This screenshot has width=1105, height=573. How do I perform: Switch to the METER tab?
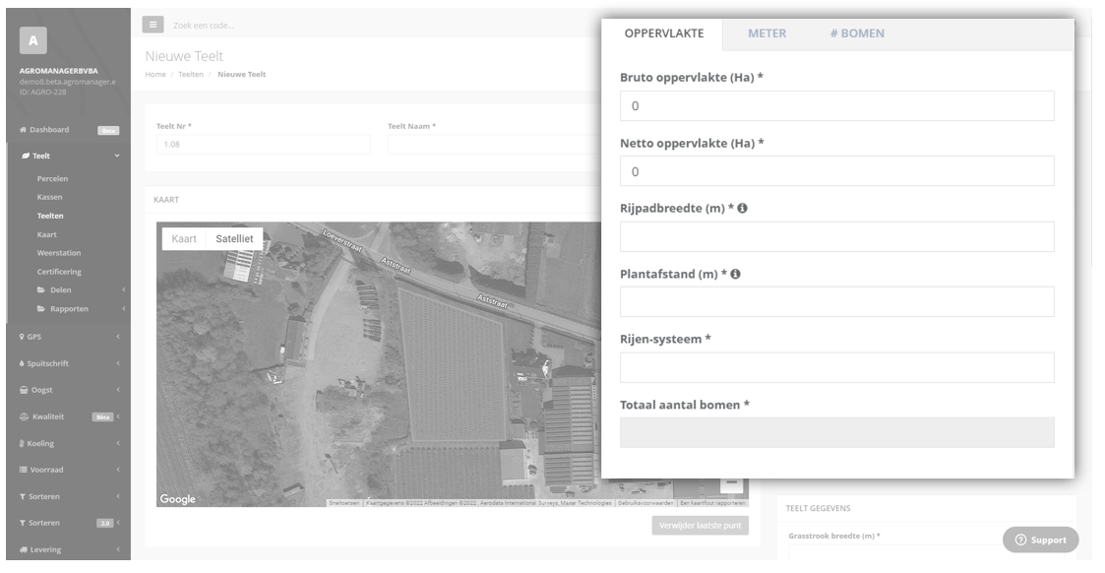click(767, 33)
